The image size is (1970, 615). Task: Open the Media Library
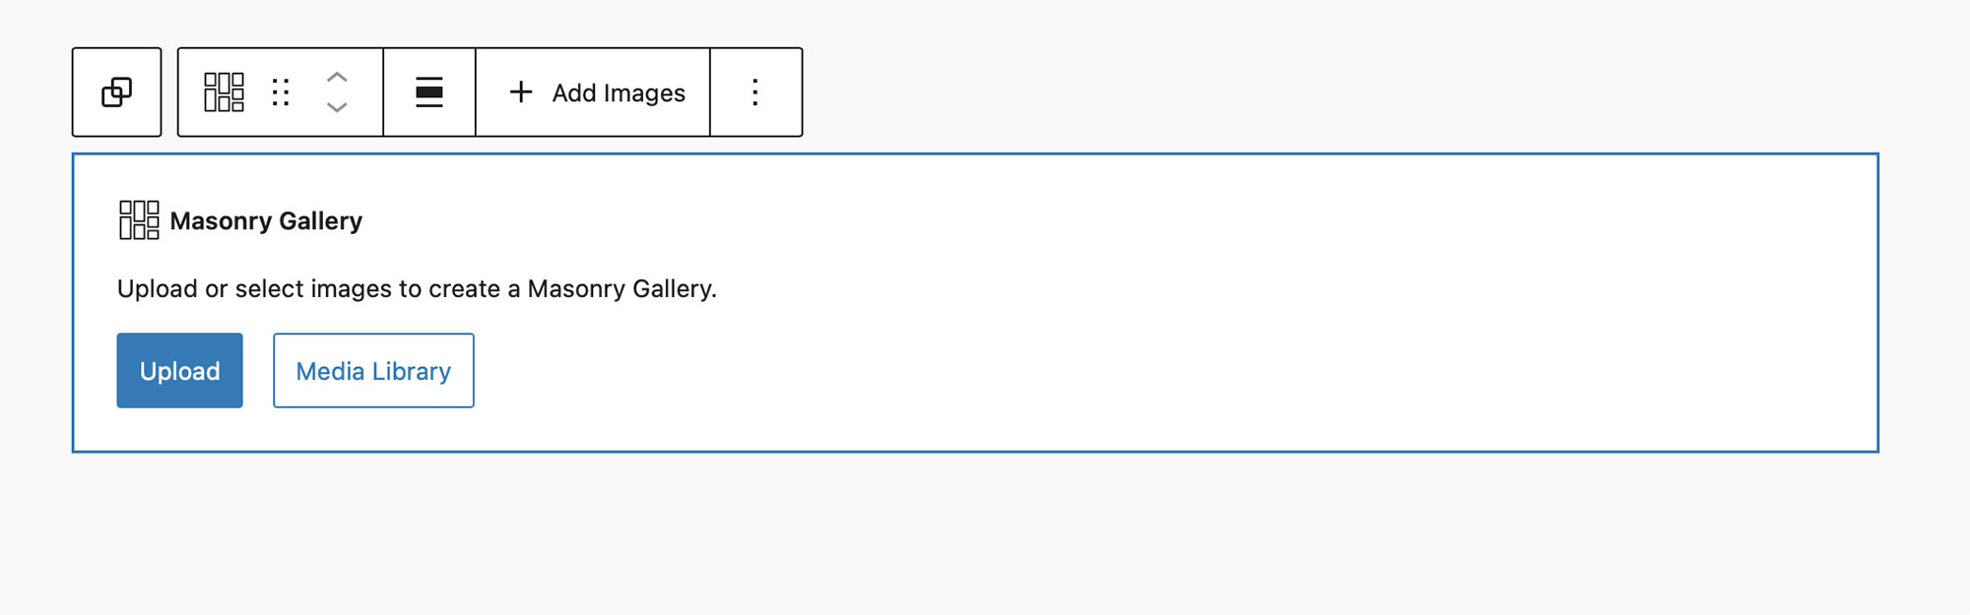tap(373, 371)
